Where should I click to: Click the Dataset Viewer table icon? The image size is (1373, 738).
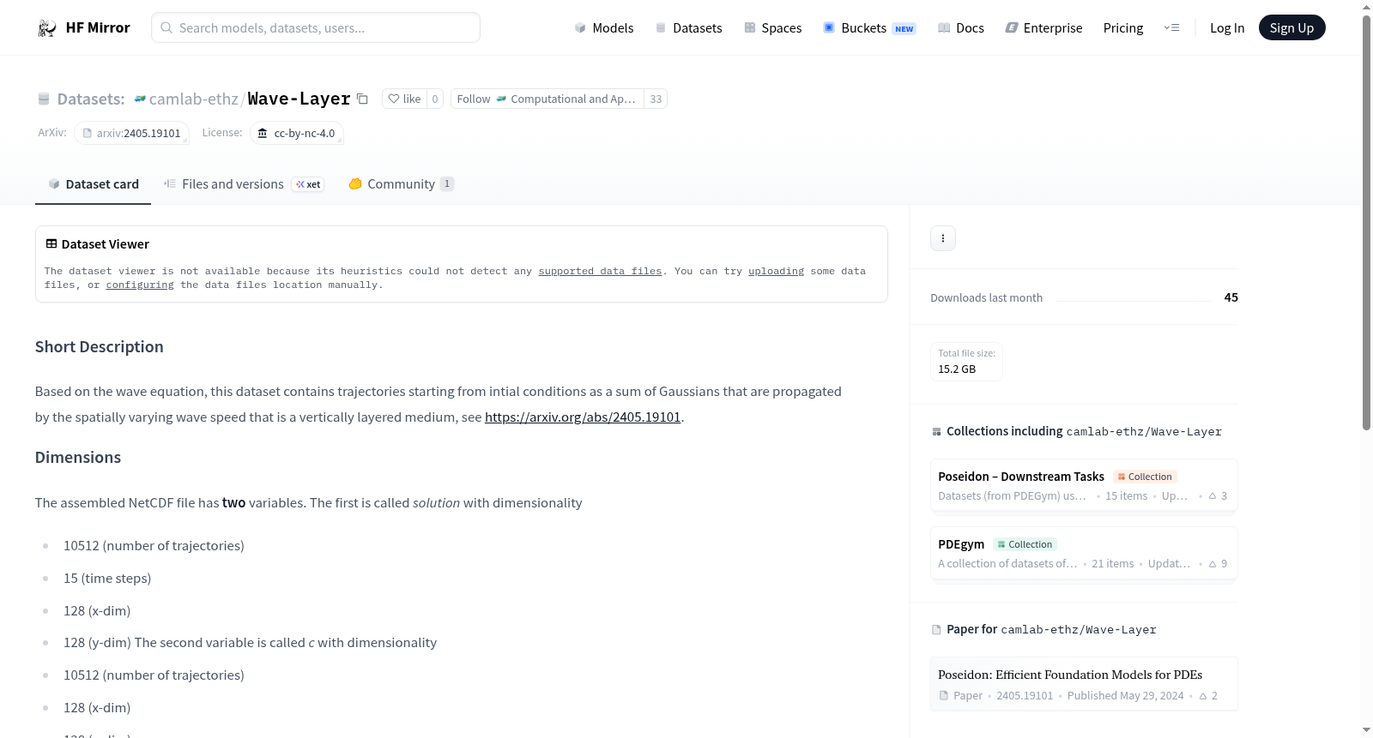51,244
